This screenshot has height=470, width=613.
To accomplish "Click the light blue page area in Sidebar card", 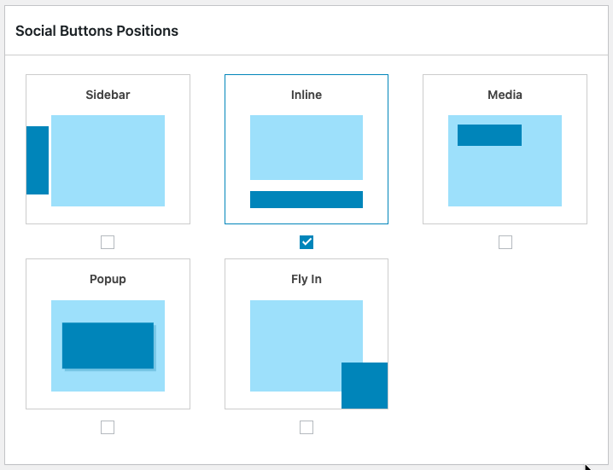I will tap(108, 160).
